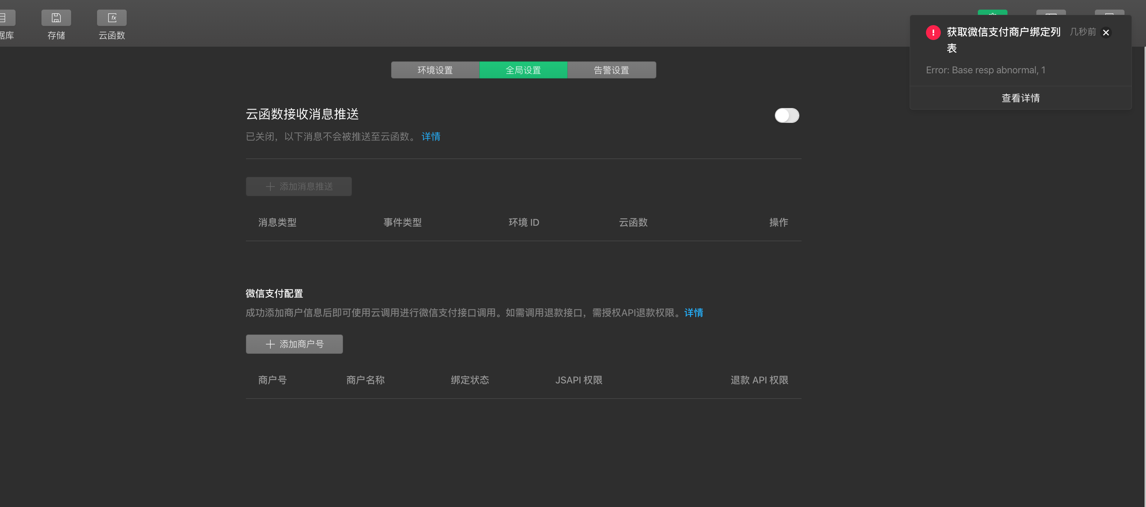Click 查看详情 in error notification
The height and width of the screenshot is (507, 1146).
click(1020, 98)
